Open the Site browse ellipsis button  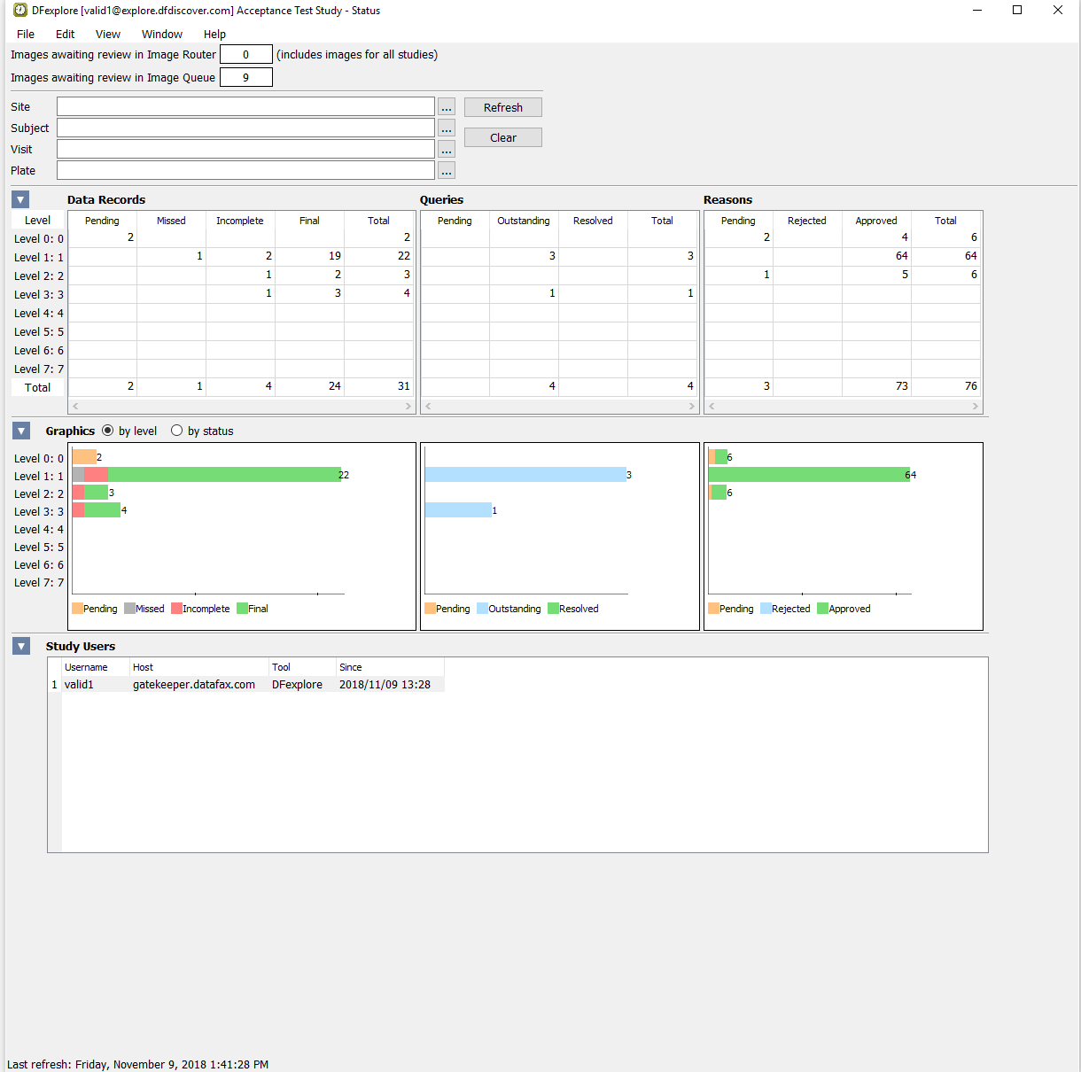click(x=447, y=107)
